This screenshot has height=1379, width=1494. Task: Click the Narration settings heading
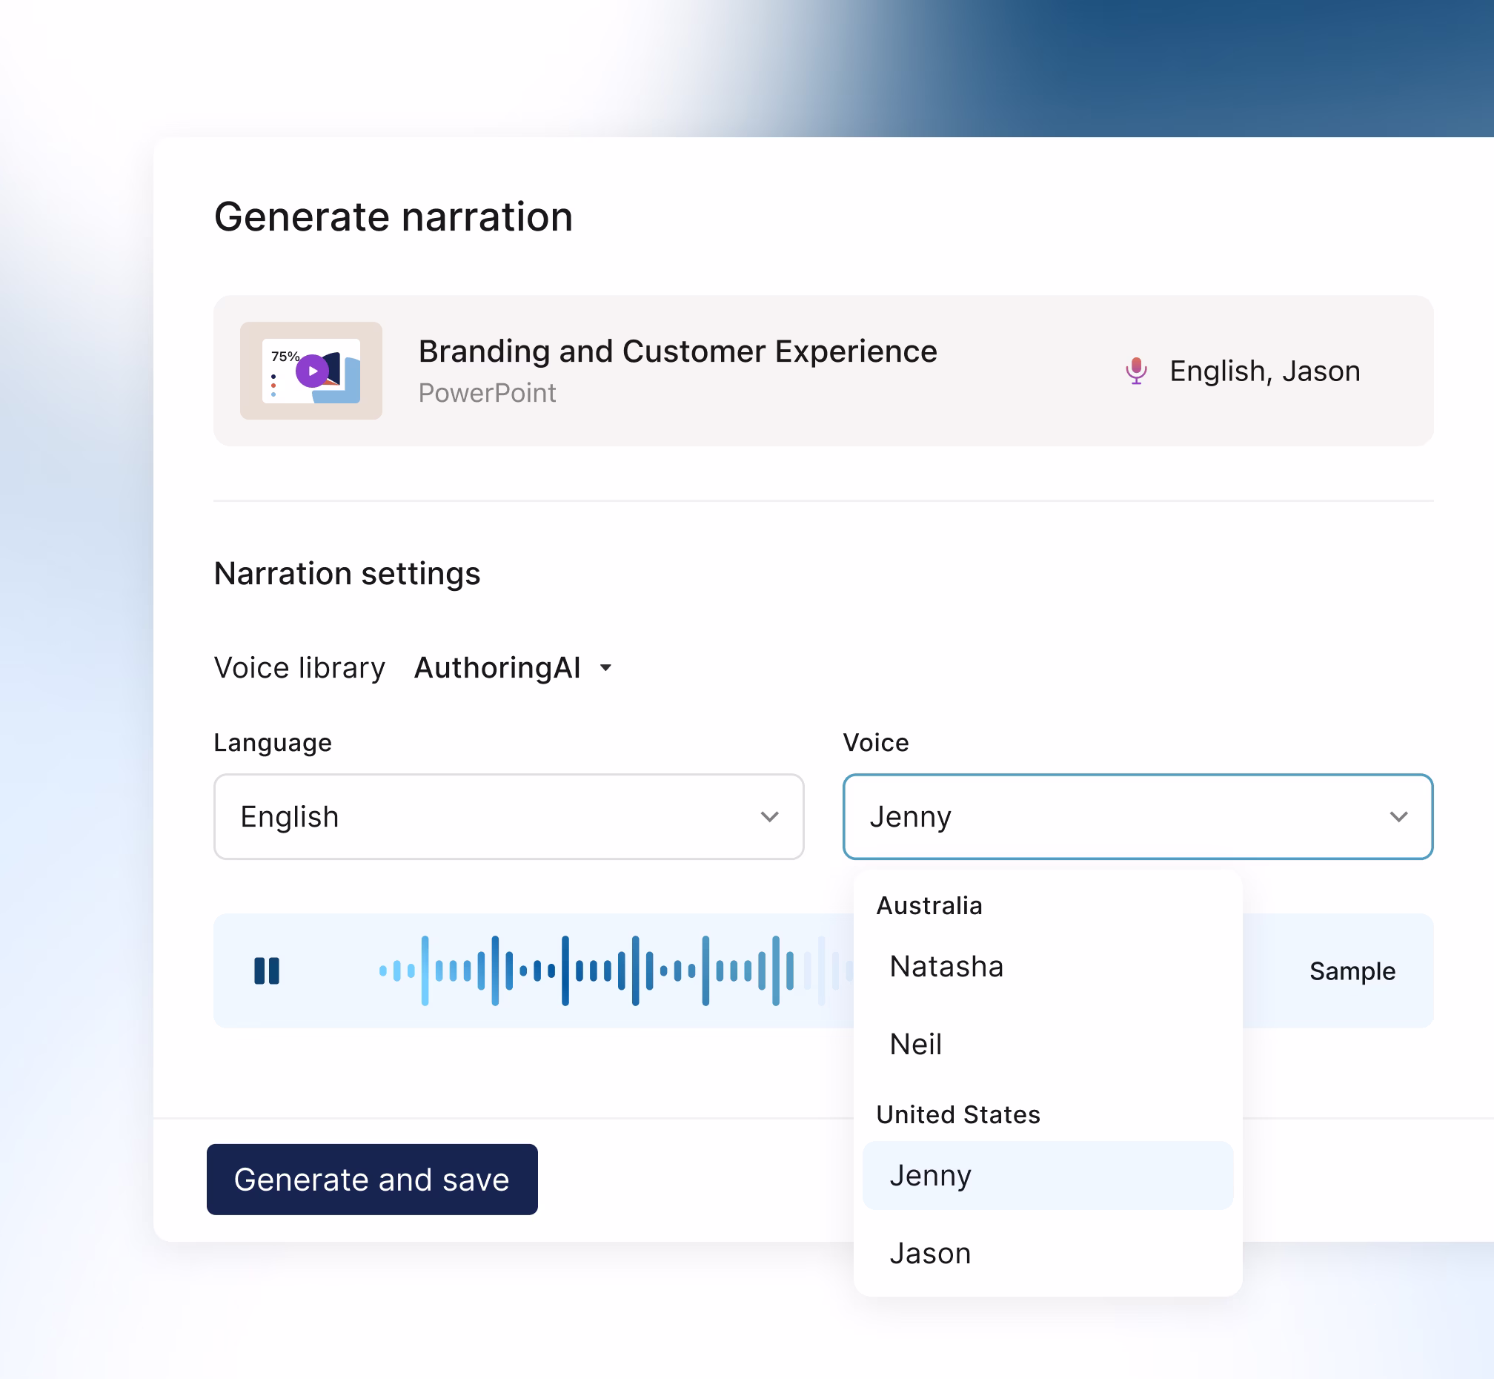(x=347, y=574)
